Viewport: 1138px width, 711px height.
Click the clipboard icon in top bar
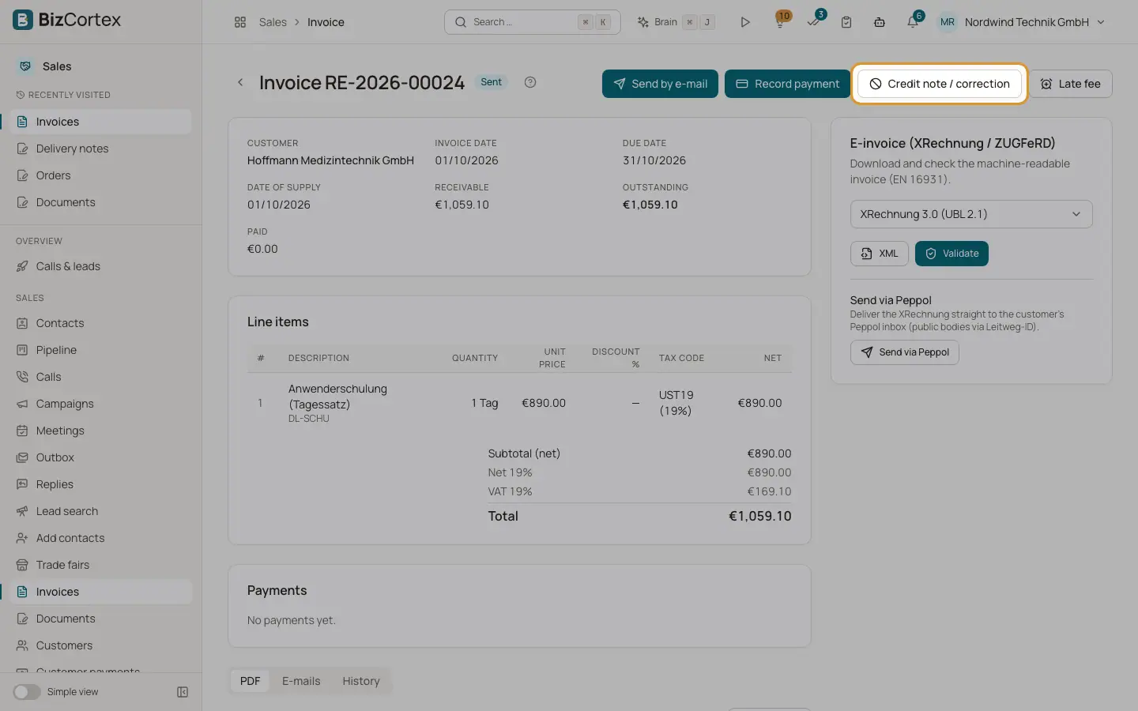click(x=846, y=22)
